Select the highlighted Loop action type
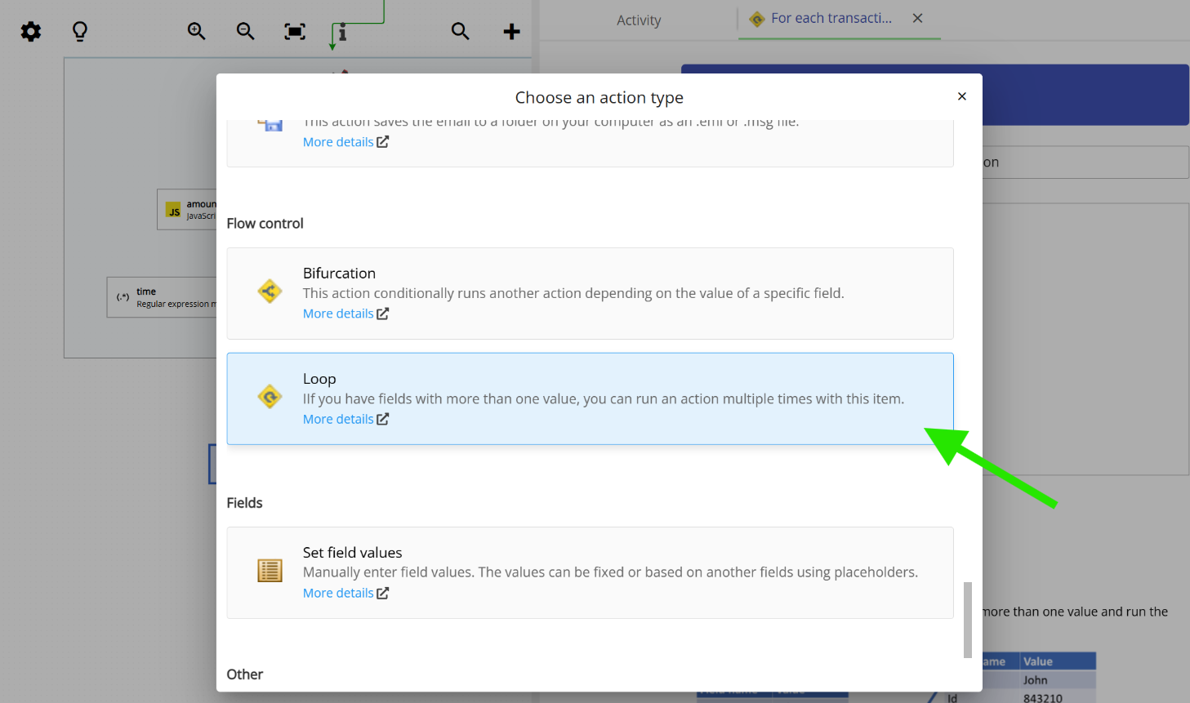 590,398
